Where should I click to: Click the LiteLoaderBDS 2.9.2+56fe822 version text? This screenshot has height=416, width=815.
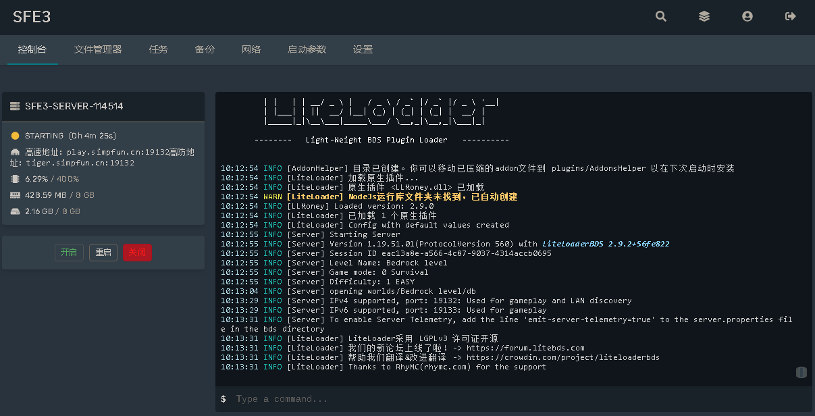[x=606, y=244]
